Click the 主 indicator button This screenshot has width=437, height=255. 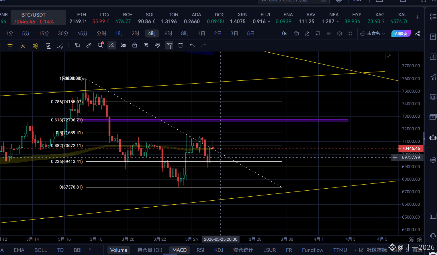click(x=10, y=46)
